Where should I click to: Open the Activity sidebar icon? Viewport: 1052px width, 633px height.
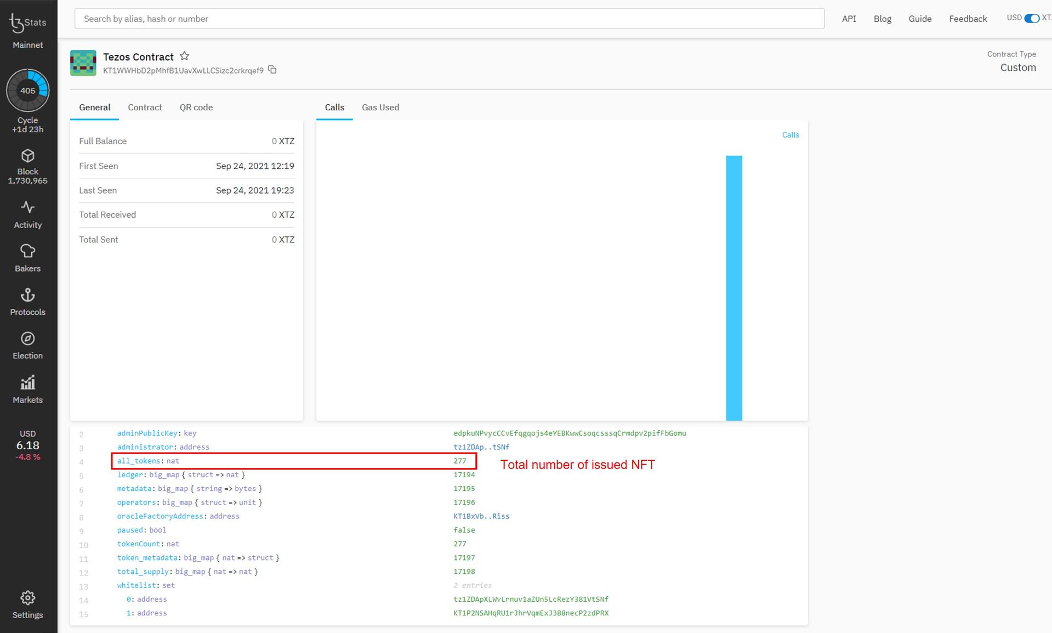click(27, 208)
